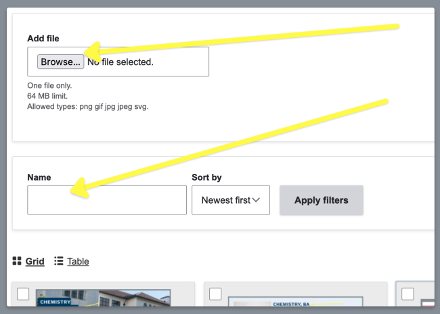This screenshot has width=440, height=314.
Task: Open the Chemistry building thumbnail
Action: tap(103, 302)
